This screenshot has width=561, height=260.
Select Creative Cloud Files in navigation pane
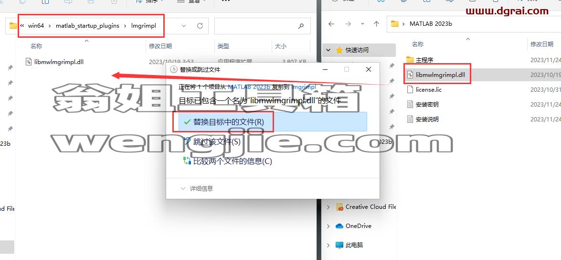click(x=370, y=206)
